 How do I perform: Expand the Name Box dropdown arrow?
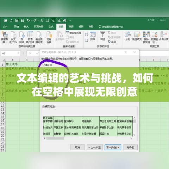[x=19, y=53]
